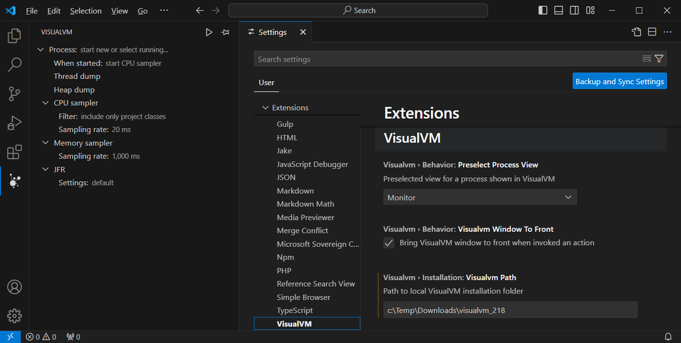
Task: Collapse the JFR node
Action: [x=45, y=169]
